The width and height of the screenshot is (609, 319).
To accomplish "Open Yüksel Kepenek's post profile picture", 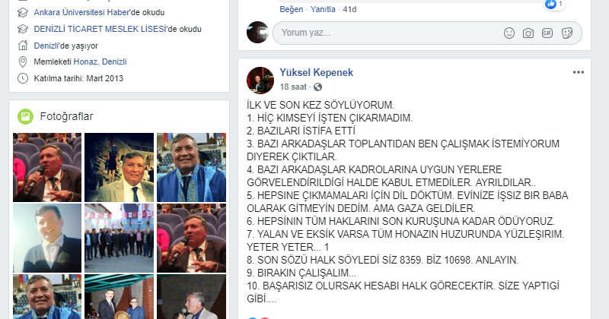I will [260, 81].
